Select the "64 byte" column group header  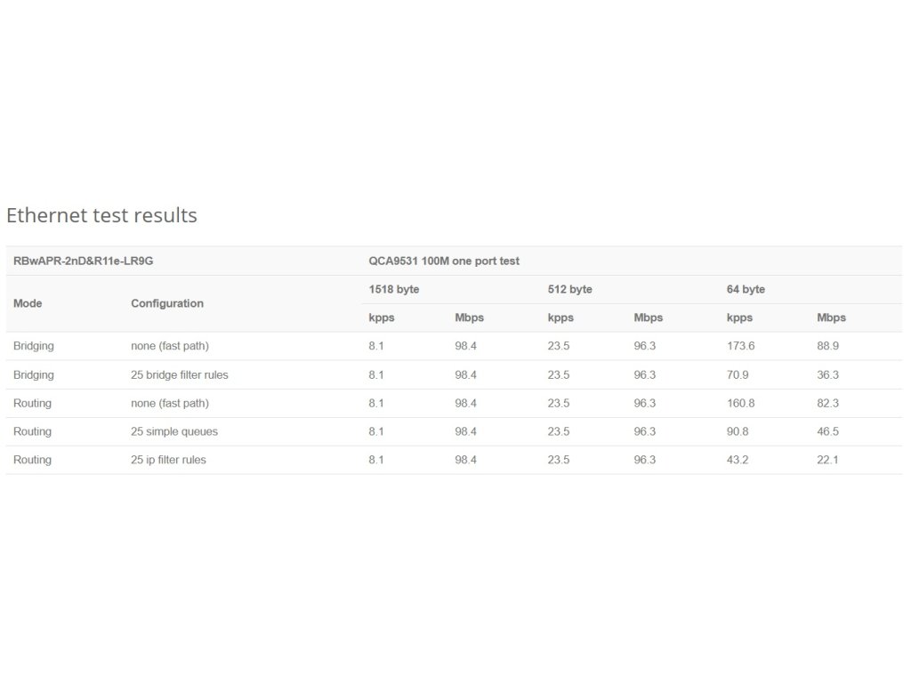pos(746,289)
